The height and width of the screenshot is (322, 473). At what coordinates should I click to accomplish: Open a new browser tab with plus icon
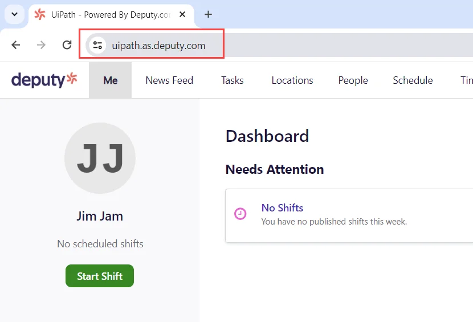[208, 14]
